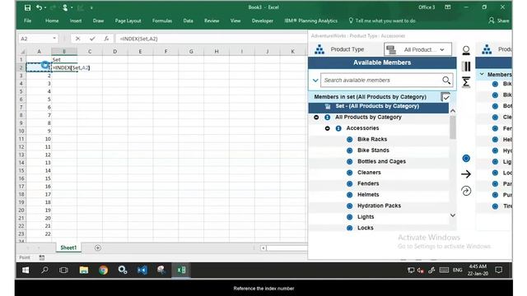Select the Bike Stands member
527x296 pixels.
[373, 150]
